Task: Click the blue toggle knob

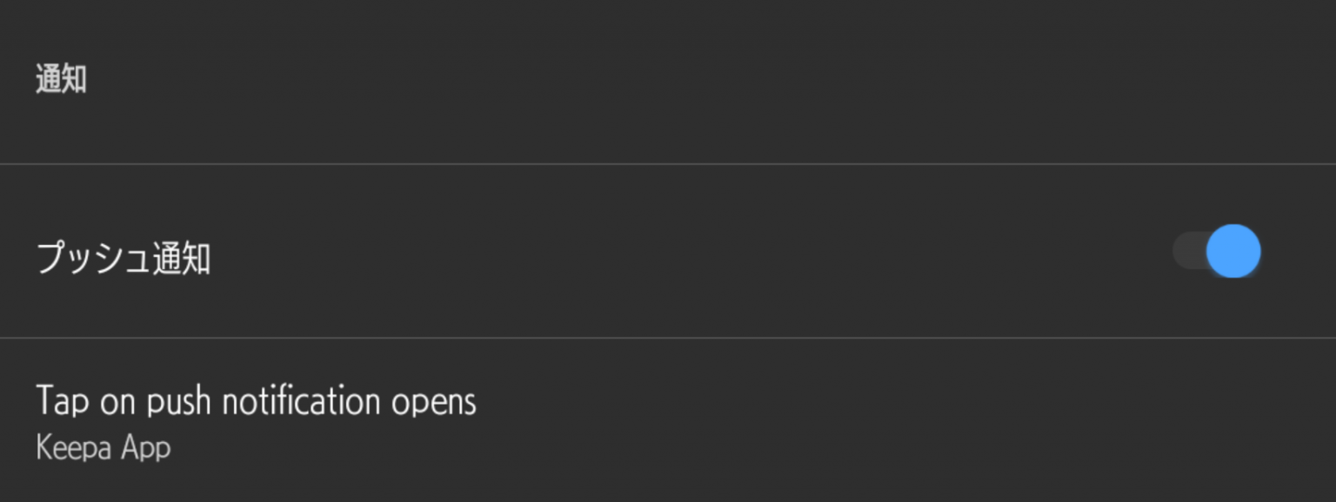Action: click(x=1233, y=251)
